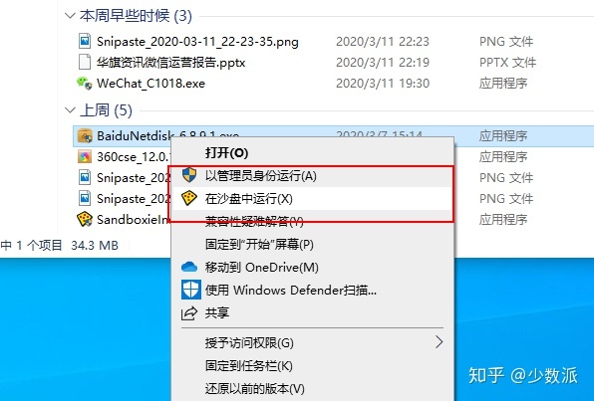Click the WeChat_C1018.exe file icon
The width and height of the screenshot is (594, 401).
click(84, 83)
